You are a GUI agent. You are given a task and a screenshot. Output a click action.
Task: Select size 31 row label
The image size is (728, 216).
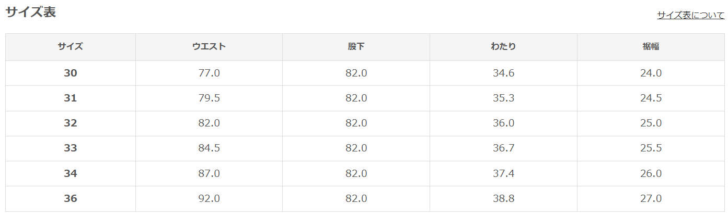71,98
